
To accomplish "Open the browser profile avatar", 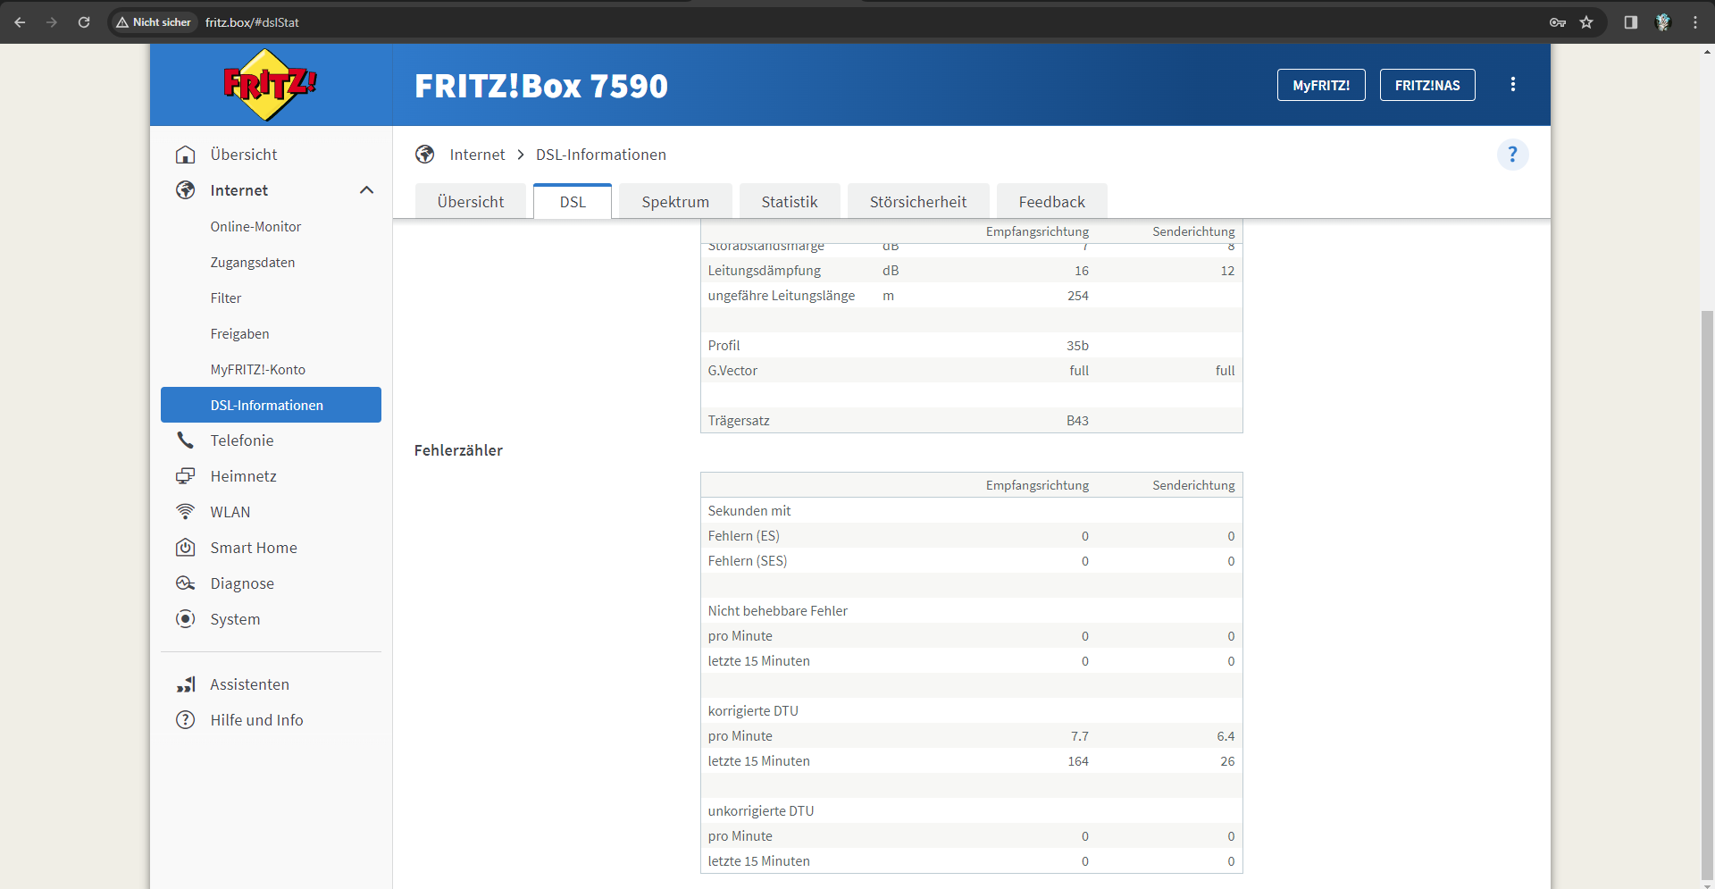I will tap(1662, 22).
